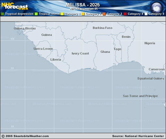Click the Category 3 orange swatch

[104, 14]
